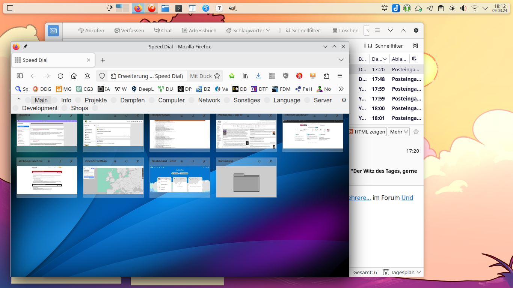Switch to the Dampfen speed dial group
This screenshot has width=513, height=288.
[132, 100]
